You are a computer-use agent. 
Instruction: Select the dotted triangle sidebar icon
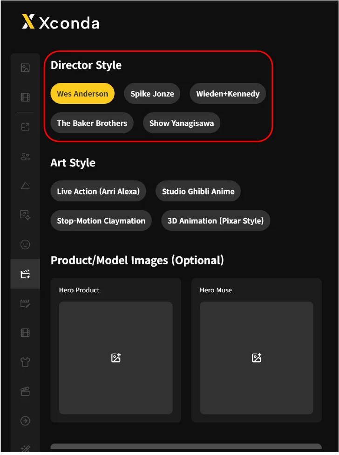click(x=25, y=186)
